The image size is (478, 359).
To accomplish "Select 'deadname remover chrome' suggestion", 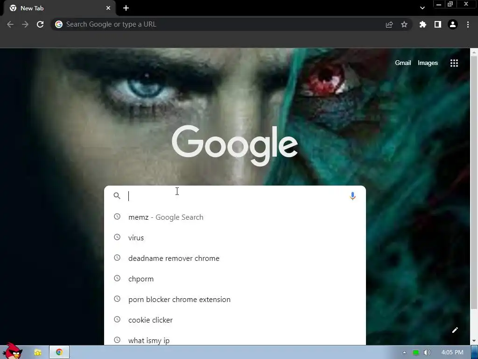I will point(235,258).
